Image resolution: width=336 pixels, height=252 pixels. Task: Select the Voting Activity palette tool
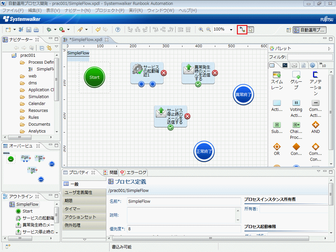coord(296,109)
